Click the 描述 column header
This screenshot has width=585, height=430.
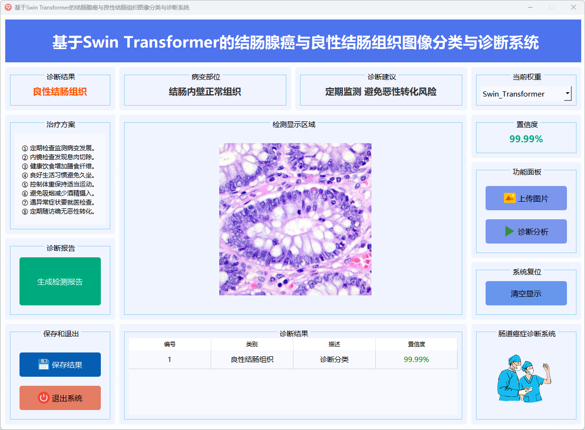pyautogui.click(x=334, y=344)
